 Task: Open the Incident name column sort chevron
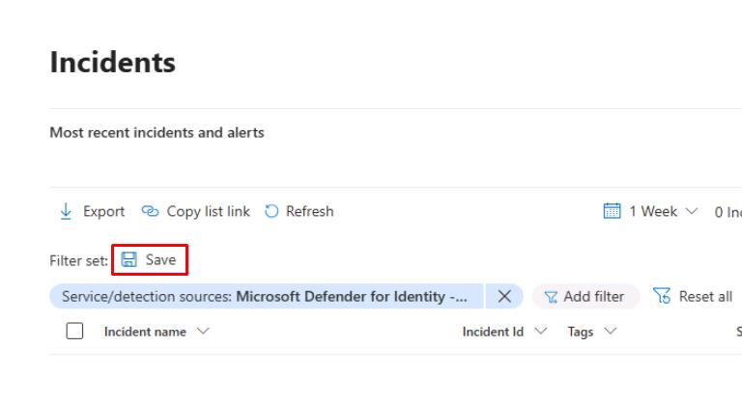point(204,332)
